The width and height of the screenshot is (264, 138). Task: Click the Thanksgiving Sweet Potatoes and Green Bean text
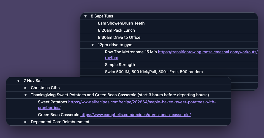[x=120, y=95]
